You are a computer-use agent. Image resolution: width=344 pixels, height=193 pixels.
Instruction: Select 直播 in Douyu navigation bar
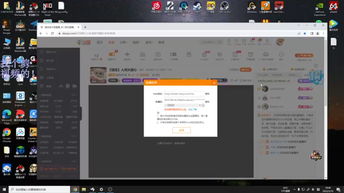tap(111, 42)
